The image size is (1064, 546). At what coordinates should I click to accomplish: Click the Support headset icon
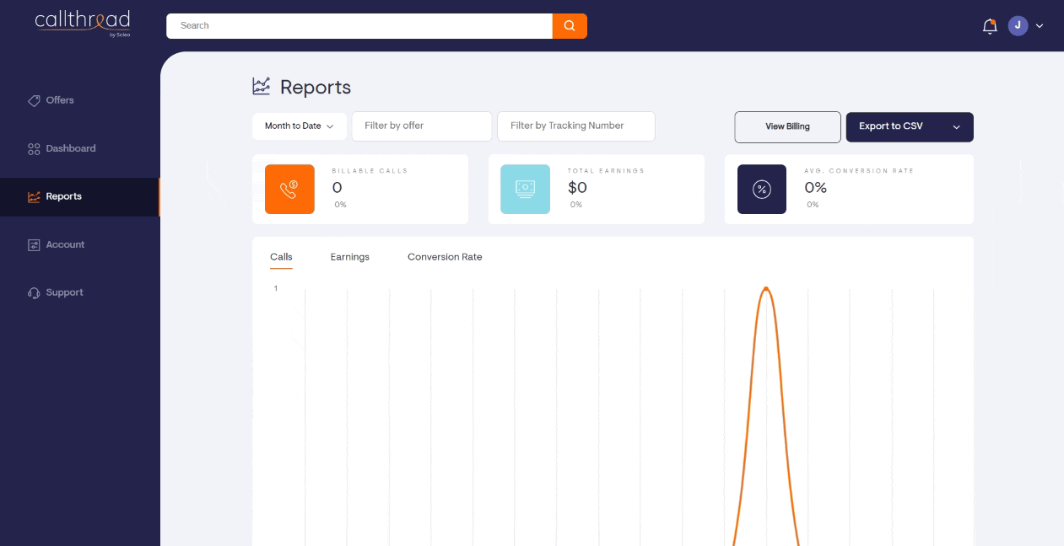point(34,293)
